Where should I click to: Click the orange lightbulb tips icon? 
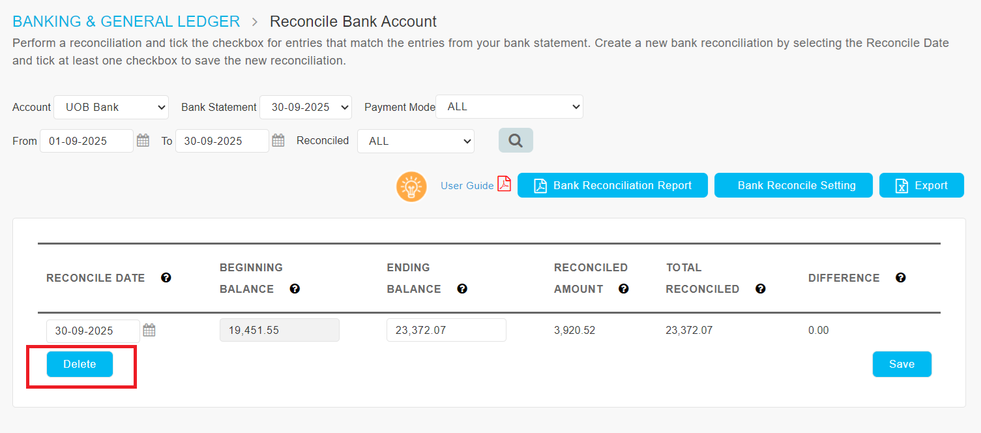pos(411,187)
